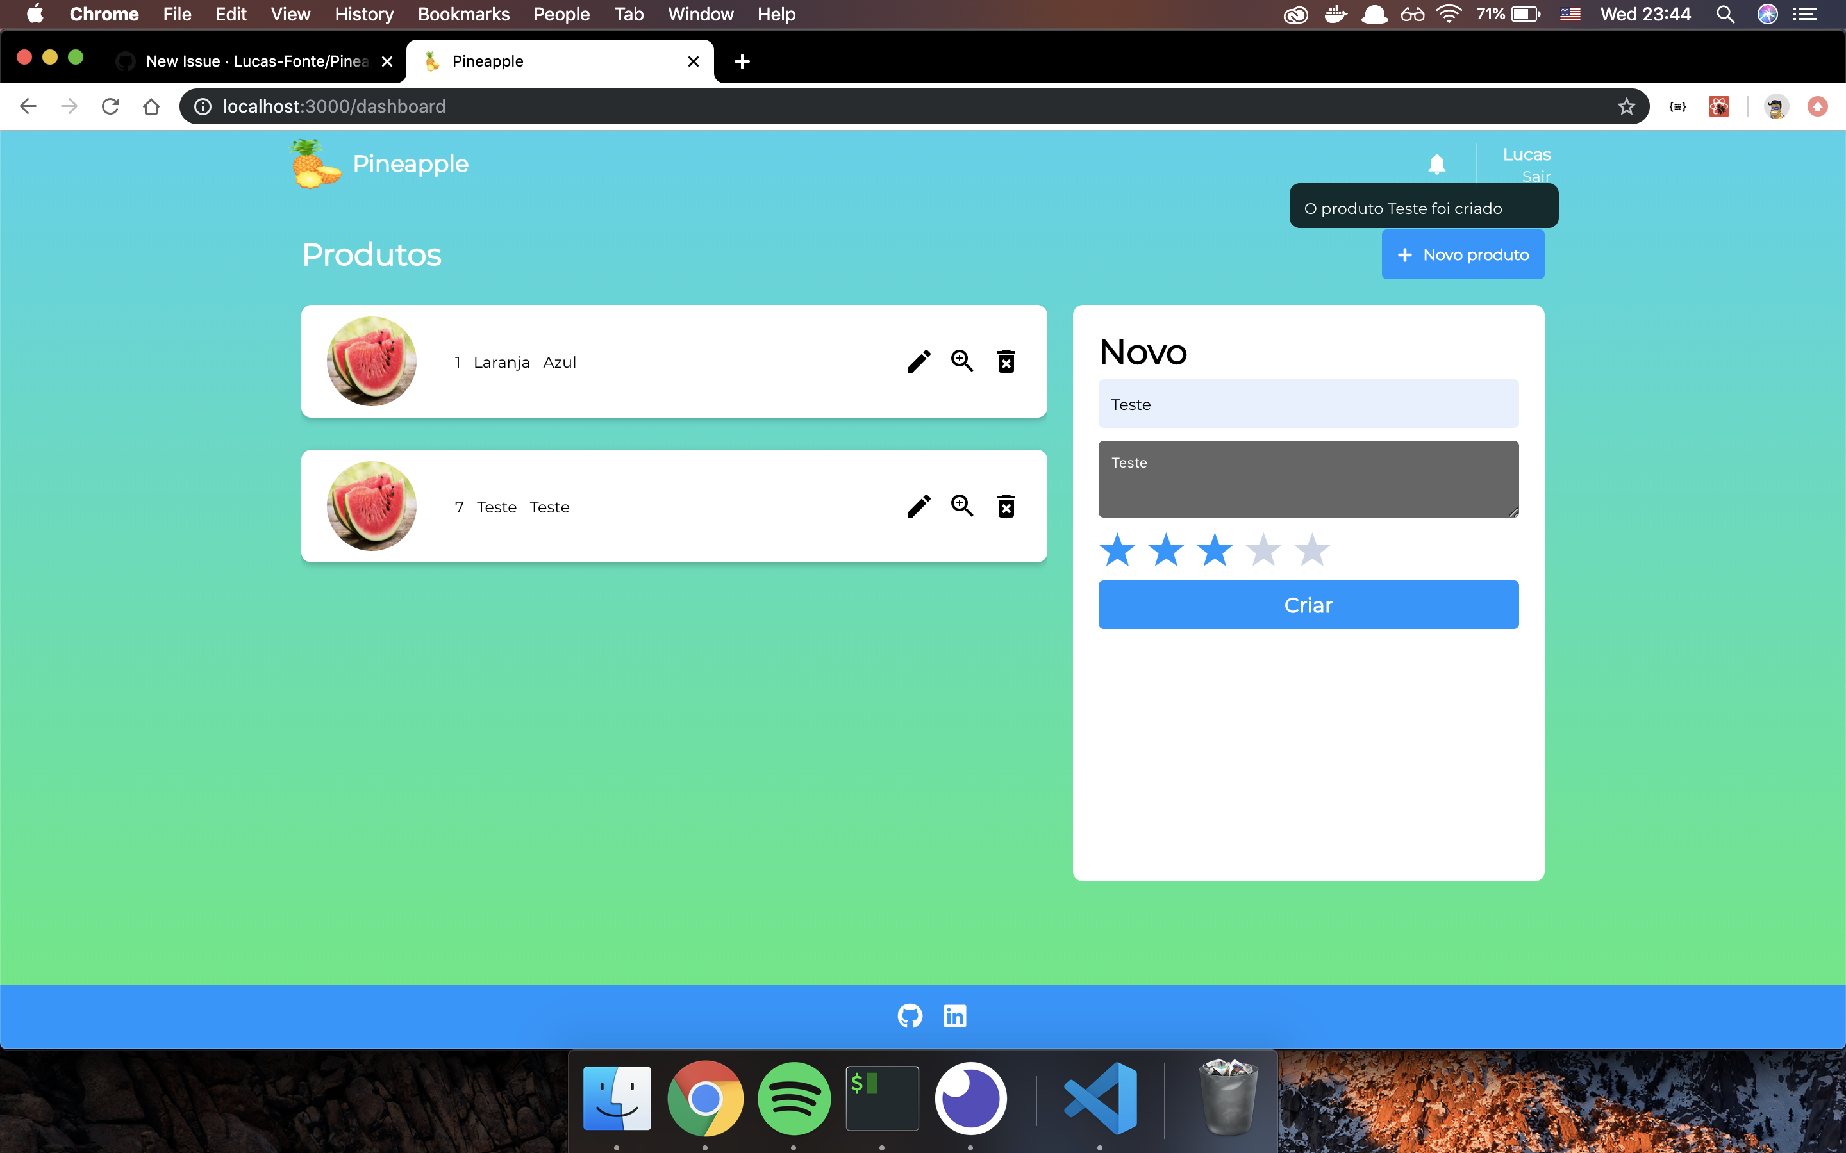Viewport: 1846px width, 1153px height.
Task: Close the New Issue GitHub tab
Action: [x=388, y=61]
